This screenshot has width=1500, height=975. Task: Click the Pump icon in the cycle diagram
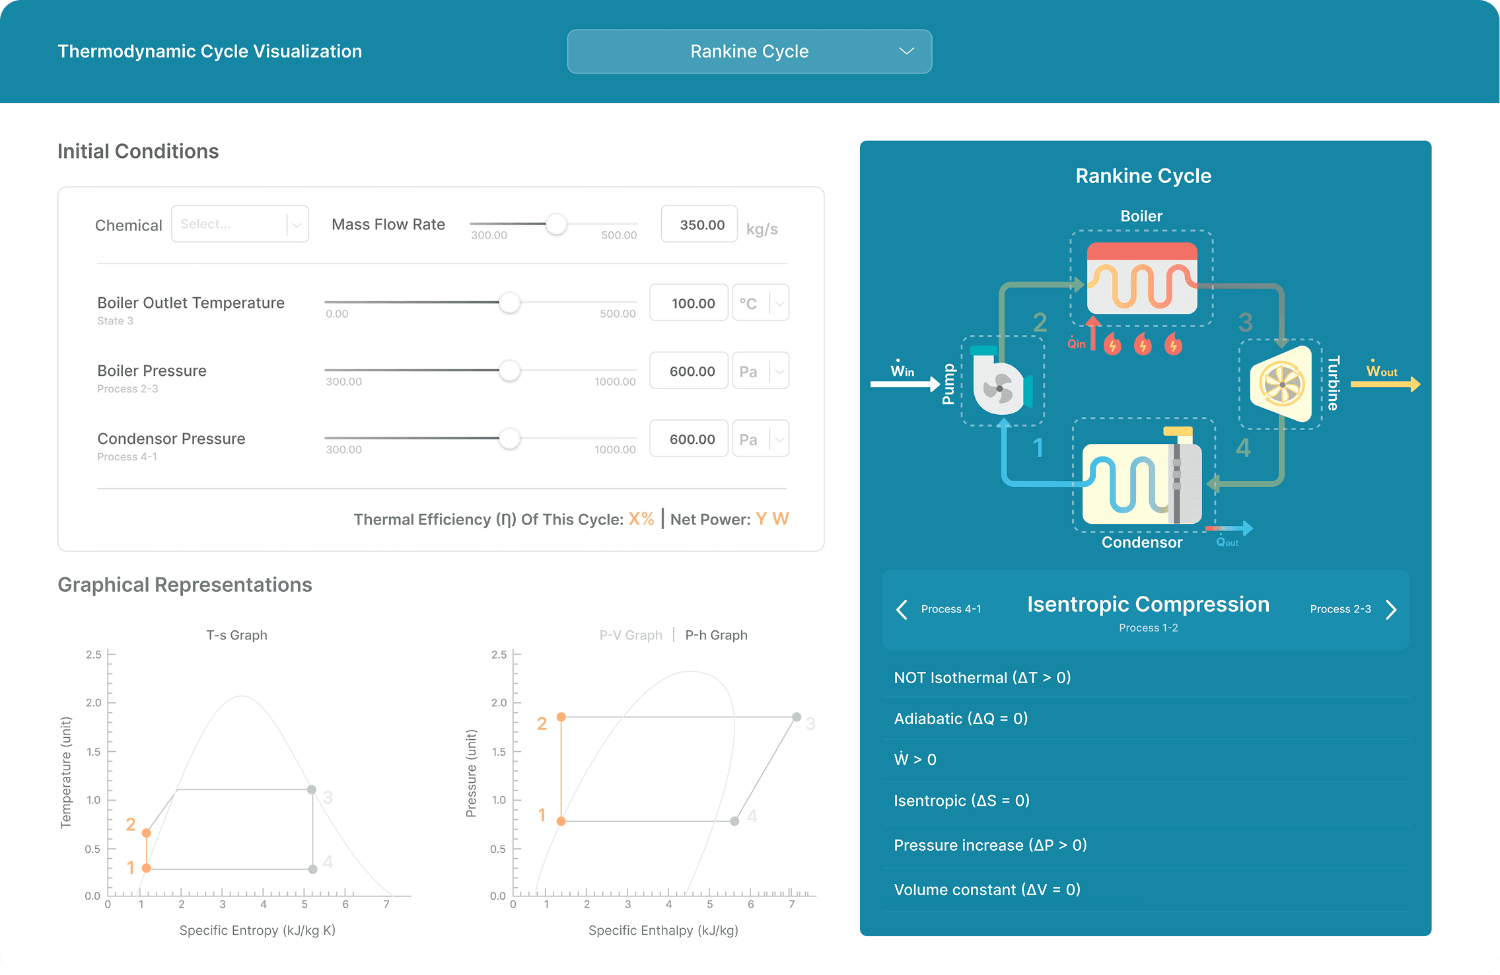point(1002,381)
